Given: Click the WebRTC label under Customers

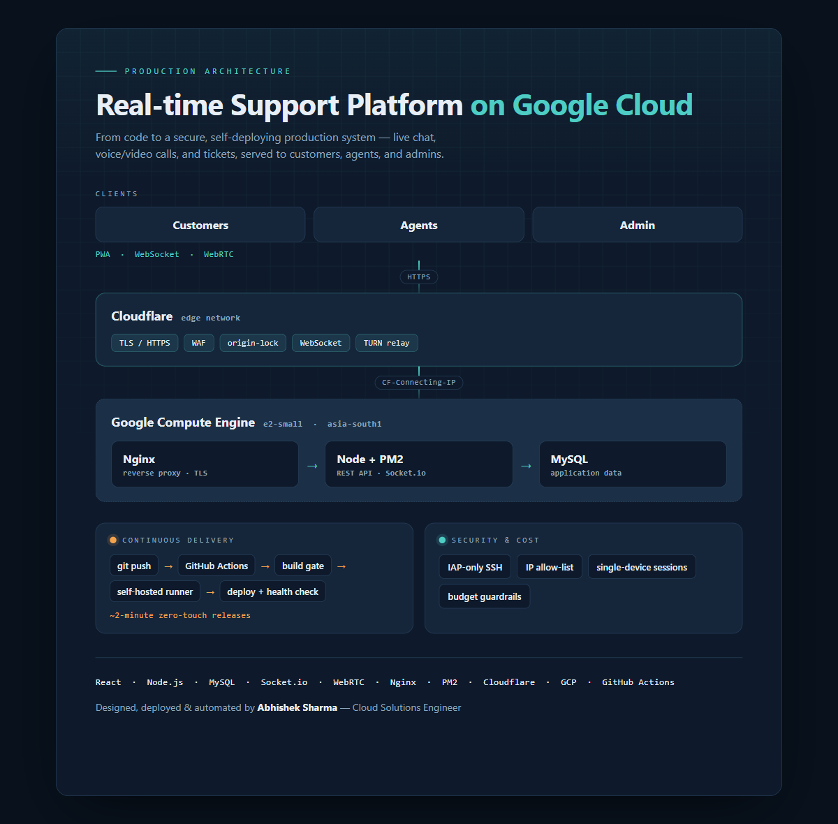Looking at the screenshot, I should 219,254.
